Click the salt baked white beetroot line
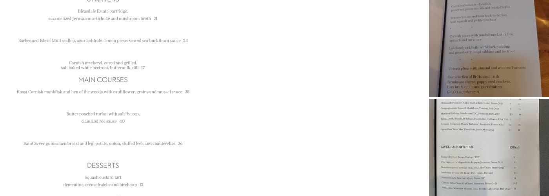 tap(103, 68)
